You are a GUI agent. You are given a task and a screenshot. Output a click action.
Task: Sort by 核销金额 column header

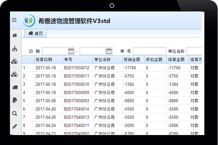[133, 60]
